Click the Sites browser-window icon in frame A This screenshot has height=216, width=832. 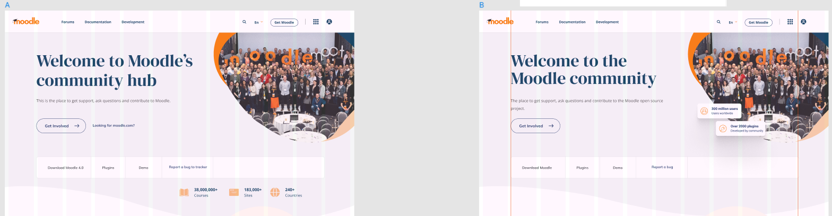pyautogui.click(x=234, y=192)
